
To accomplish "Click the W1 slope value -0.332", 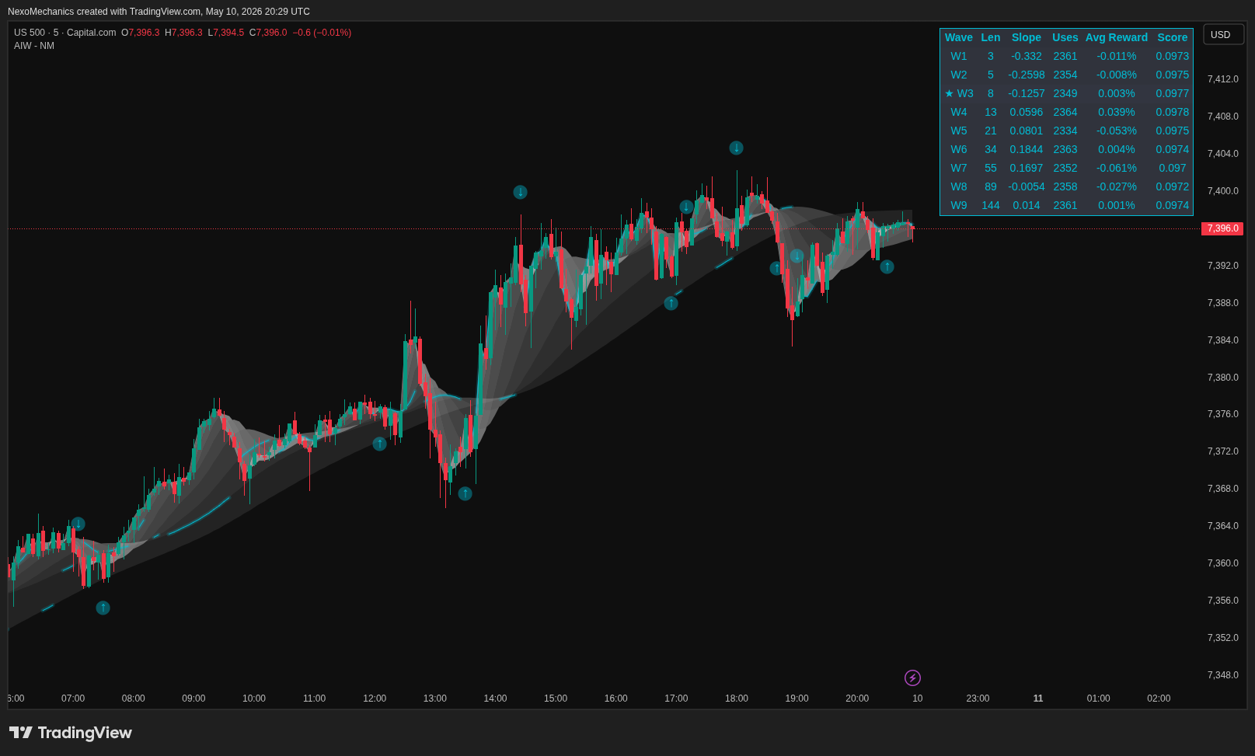I will 1027,56.
